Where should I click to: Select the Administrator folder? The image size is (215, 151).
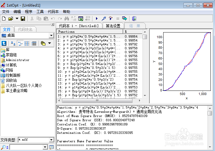point(15,60)
